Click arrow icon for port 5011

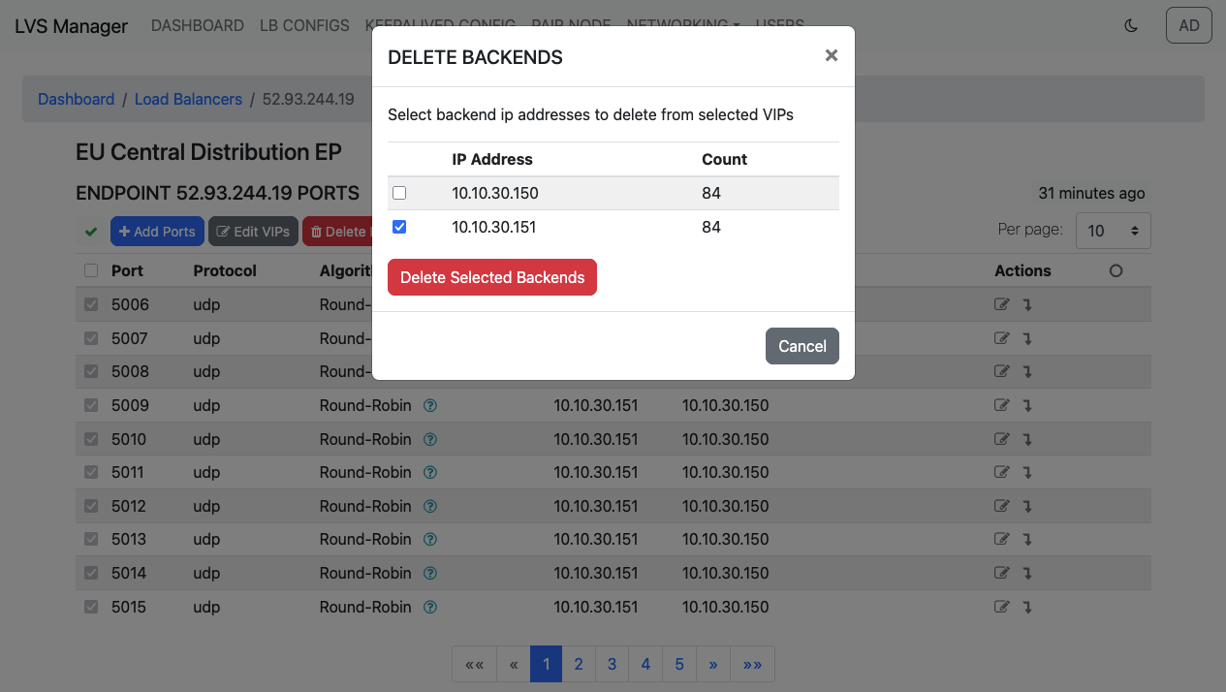(x=1027, y=473)
